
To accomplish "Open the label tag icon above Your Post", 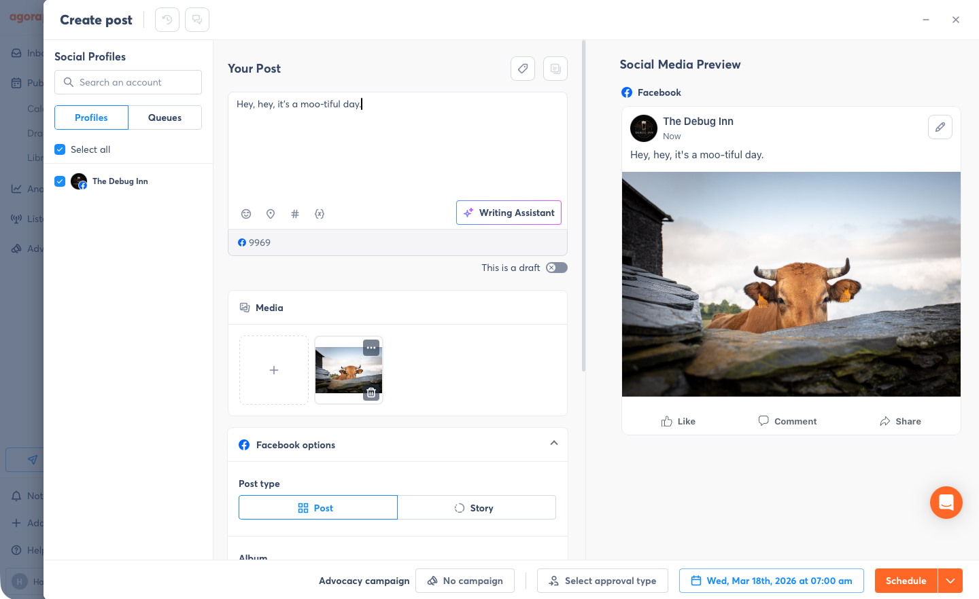I will pyautogui.click(x=523, y=69).
